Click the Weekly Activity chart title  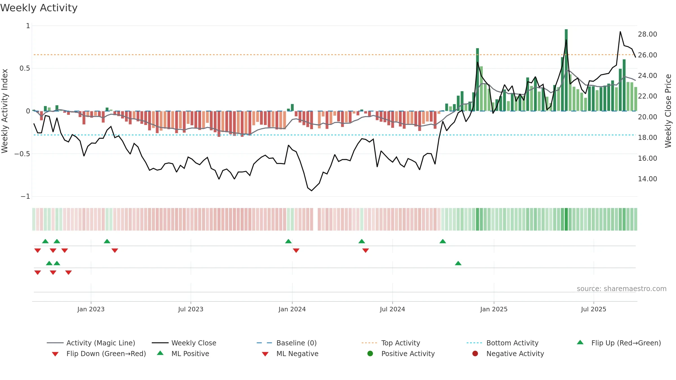[39, 8]
